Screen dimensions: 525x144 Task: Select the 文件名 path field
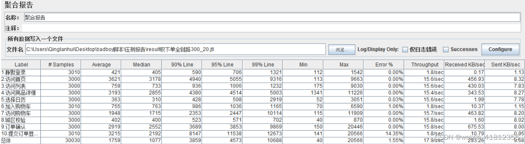(x=175, y=49)
